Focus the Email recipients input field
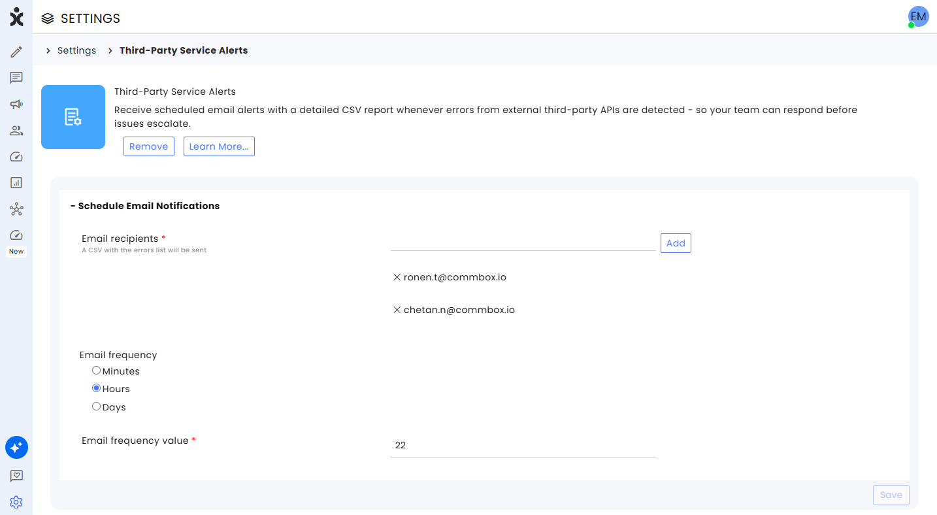 [523, 242]
